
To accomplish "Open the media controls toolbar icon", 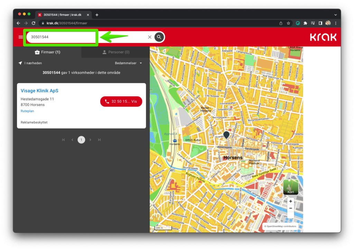I will coord(313,23).
